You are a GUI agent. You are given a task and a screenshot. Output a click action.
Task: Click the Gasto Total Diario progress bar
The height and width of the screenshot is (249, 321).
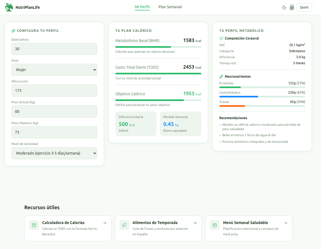pyautogui.click(x=158, y=74)
